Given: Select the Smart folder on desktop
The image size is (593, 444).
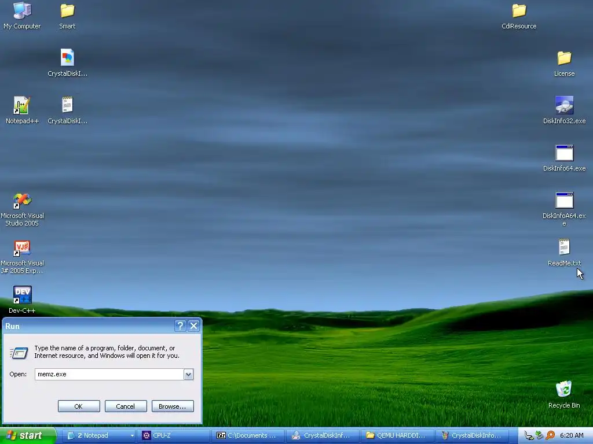Looking at the screenshot, I should 67,16.
